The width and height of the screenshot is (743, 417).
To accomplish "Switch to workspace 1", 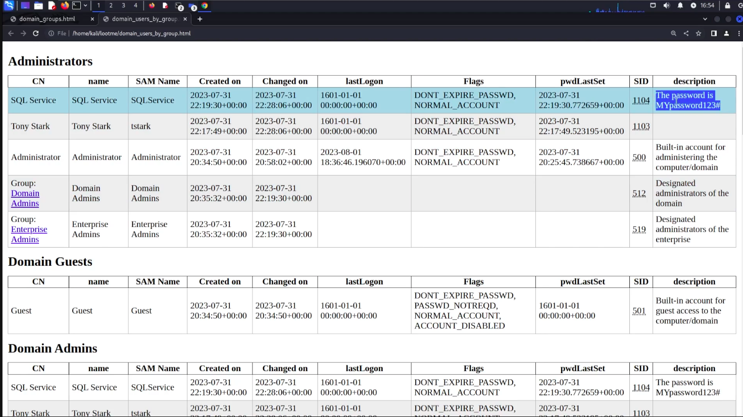I will 98,6.
